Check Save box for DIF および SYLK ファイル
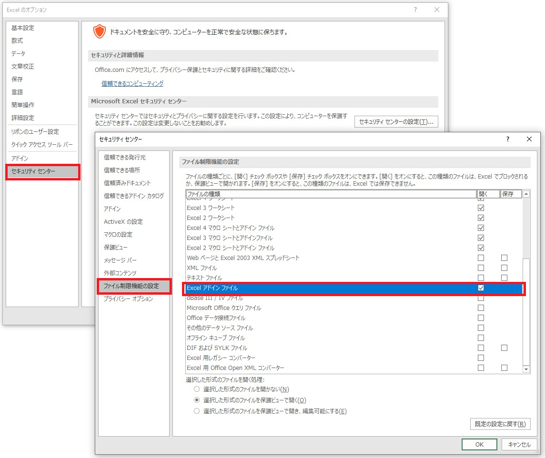Viewport: 545px width, 458px height. (505, 348)
